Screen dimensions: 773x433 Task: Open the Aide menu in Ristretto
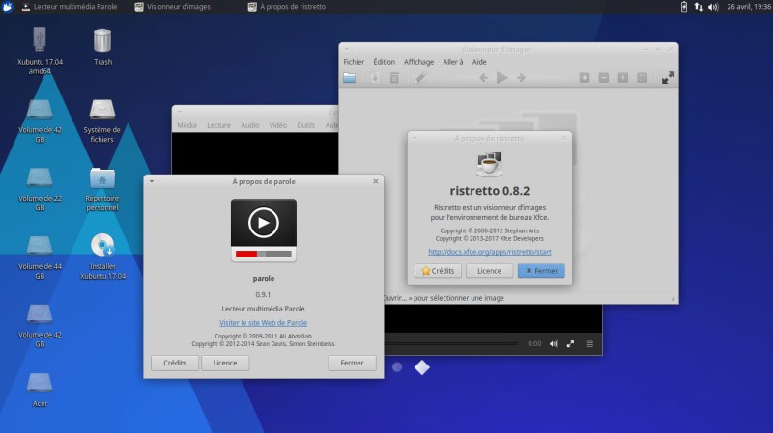point(479,62)
